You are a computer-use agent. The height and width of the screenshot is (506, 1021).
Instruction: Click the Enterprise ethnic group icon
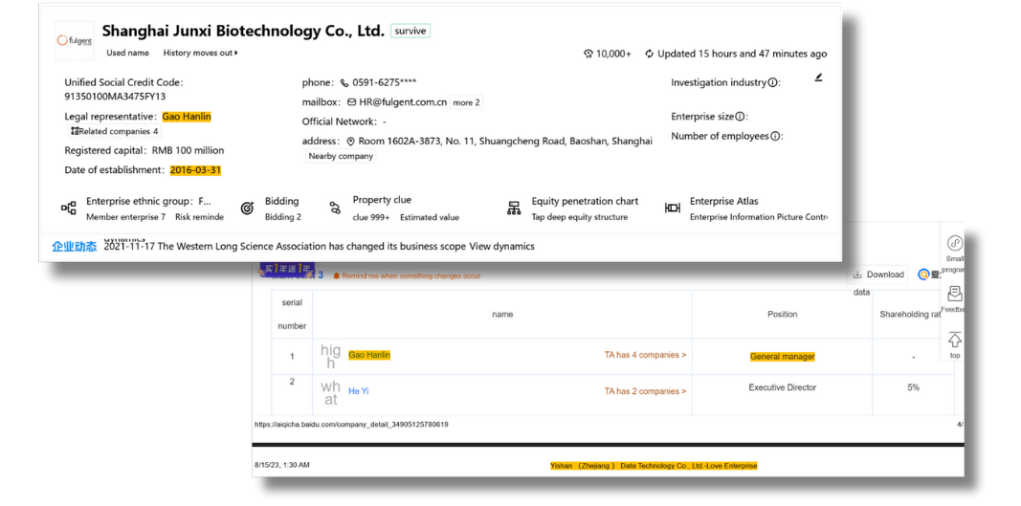68,208
